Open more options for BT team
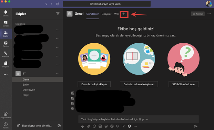 pos(58,74)
